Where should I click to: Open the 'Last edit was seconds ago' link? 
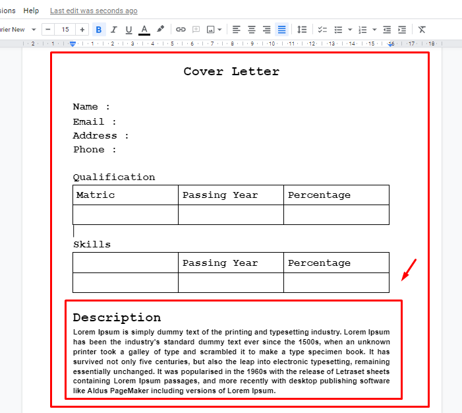click(x=94, y=11)
